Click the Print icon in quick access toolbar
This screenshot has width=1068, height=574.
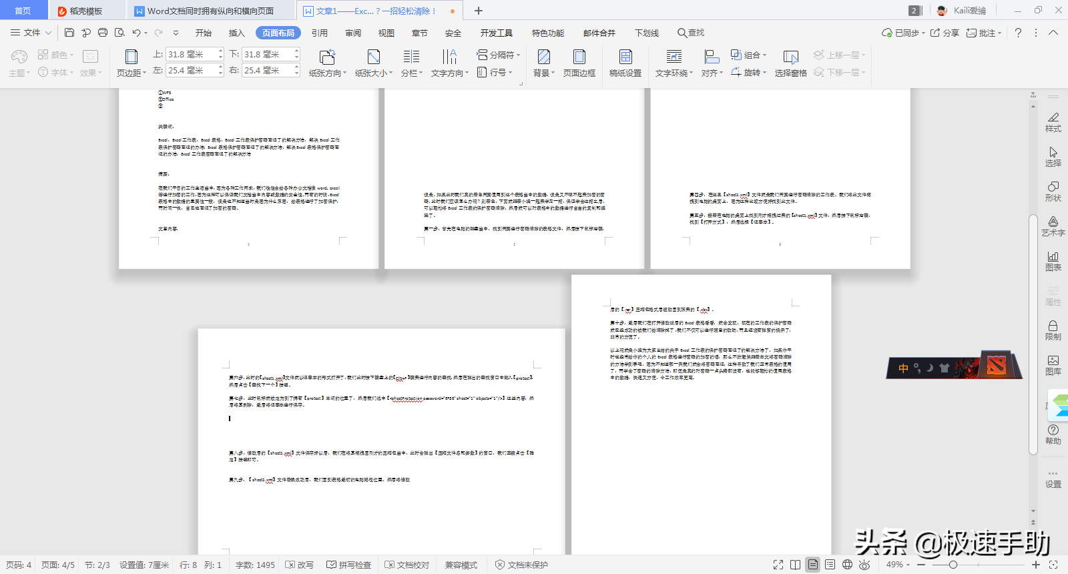tap(103, 33)
